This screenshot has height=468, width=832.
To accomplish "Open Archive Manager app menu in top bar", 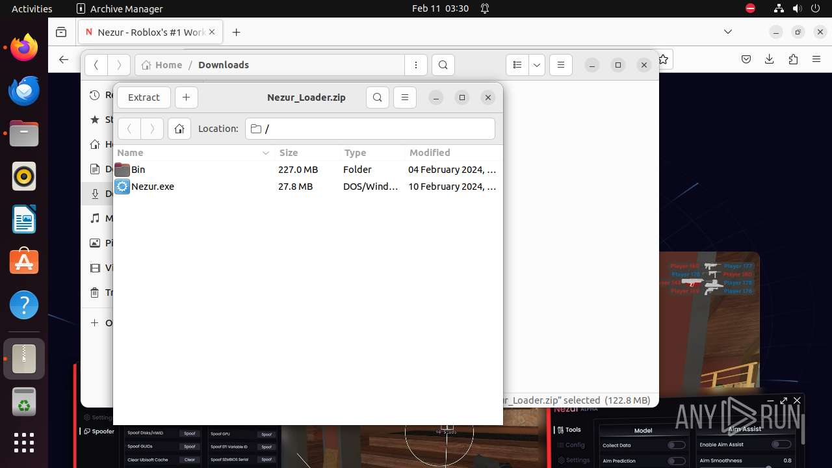I will pyautogui.click(x=120, y=8).
